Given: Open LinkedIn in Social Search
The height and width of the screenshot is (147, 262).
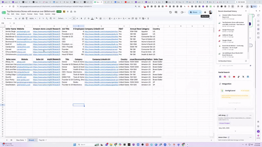Looking at the screenshot, I should (248, 77).
